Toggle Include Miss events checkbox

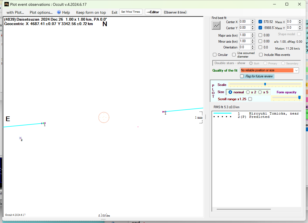[261, 55]
